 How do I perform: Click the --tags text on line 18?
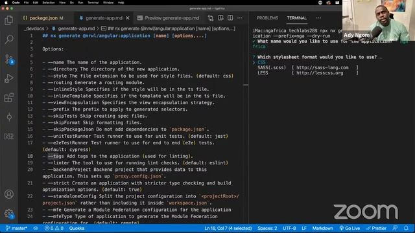pyautogui.click(x=56, y=156)
